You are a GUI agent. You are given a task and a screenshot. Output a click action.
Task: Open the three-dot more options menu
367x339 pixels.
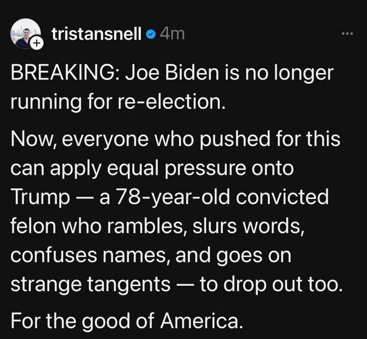coord(346,34)
